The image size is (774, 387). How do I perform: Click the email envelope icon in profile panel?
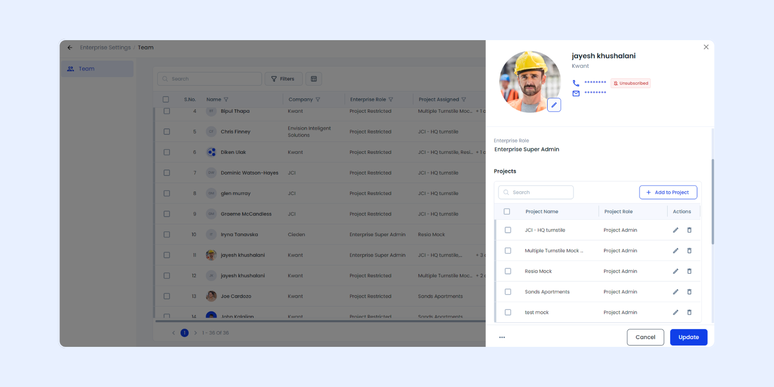[x=576, y=93]
